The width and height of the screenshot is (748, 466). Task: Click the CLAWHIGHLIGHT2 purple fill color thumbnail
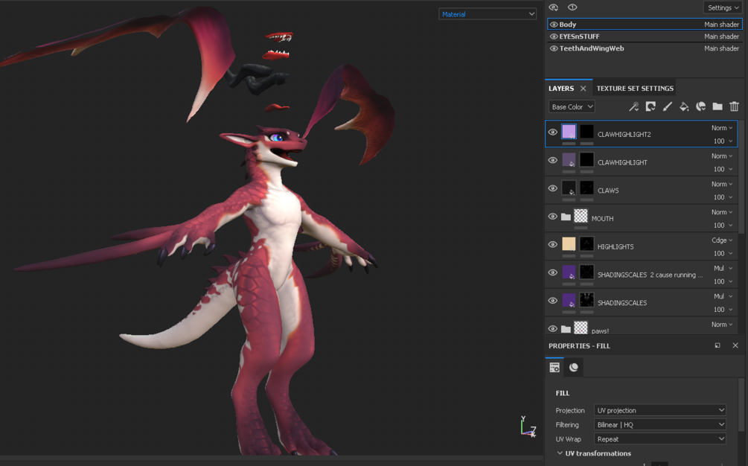569,132
